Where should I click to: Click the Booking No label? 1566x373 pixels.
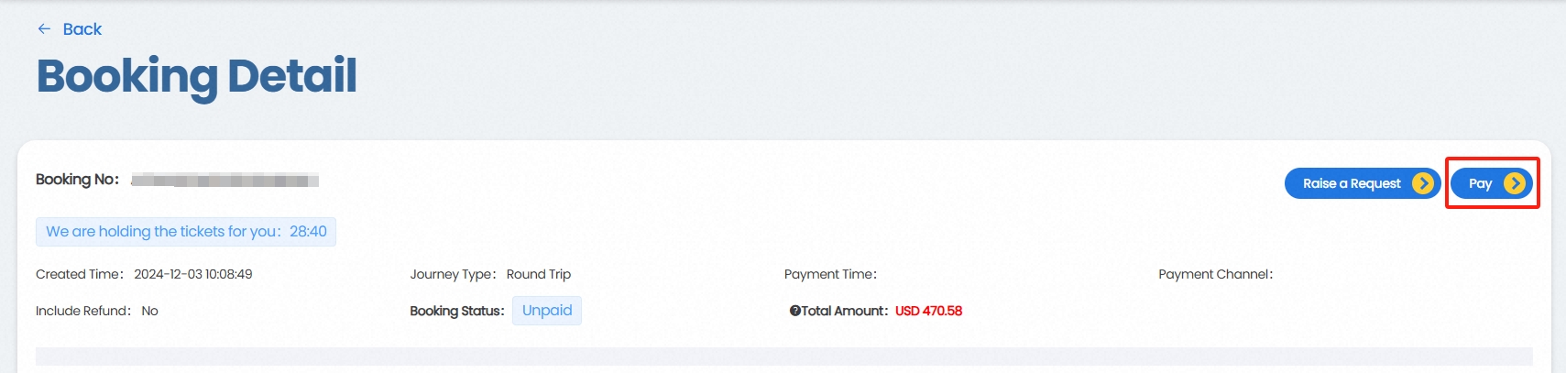(77, 180)
